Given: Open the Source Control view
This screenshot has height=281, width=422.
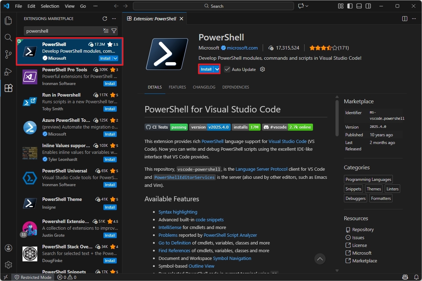Looking at the screenshot, I should (x=8, y=54).
